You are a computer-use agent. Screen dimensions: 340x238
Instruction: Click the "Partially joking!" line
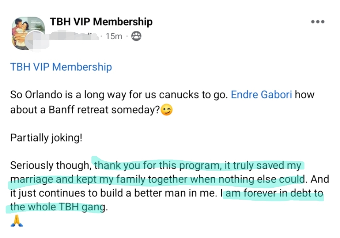tap(46, 138)
